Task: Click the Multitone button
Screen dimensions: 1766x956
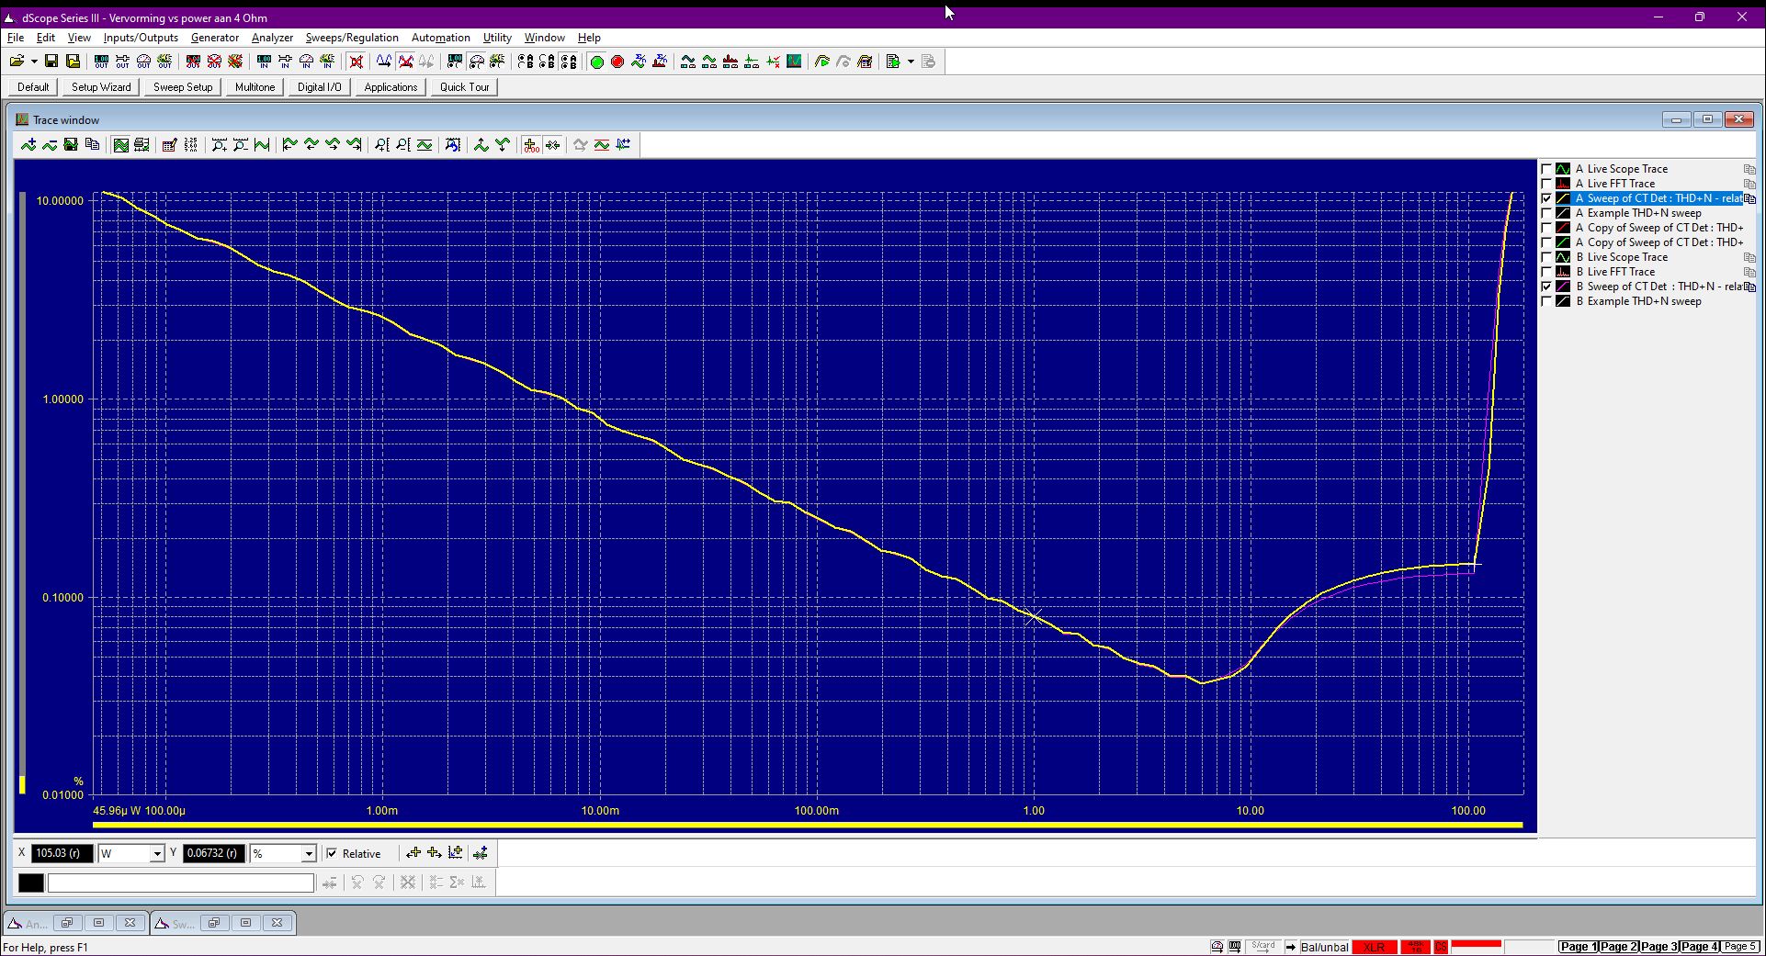Action: pyautogui.click(x=255, y=87)
